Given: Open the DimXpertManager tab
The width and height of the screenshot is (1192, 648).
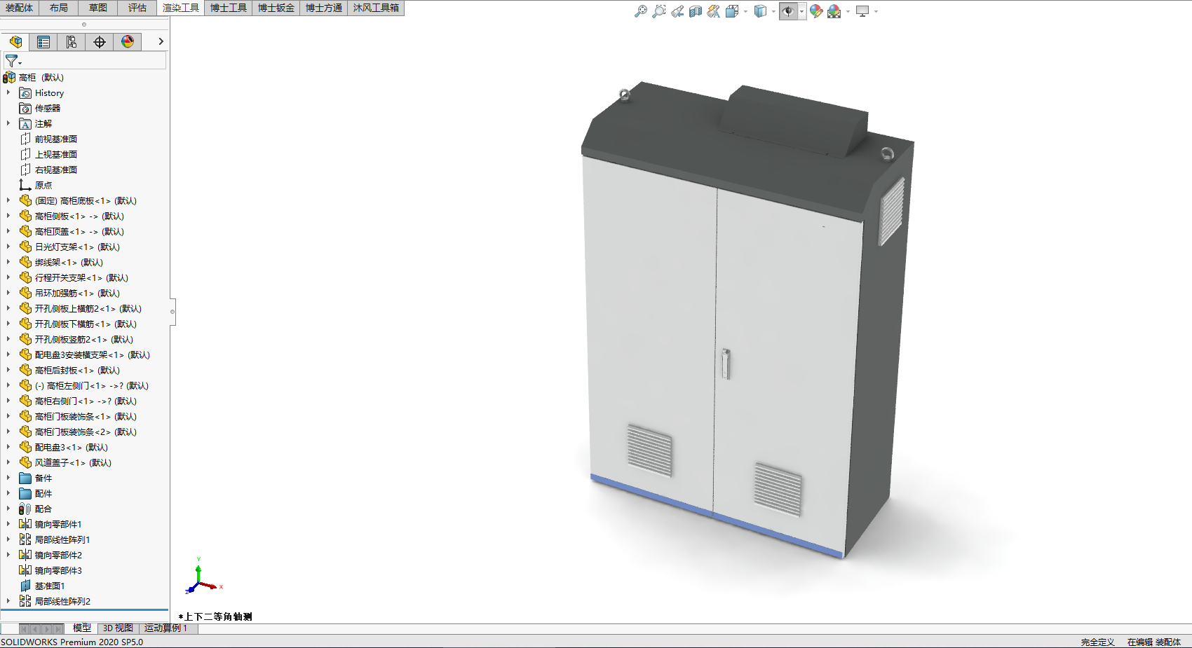Looking at the screenshot, I should coord(100,42).
